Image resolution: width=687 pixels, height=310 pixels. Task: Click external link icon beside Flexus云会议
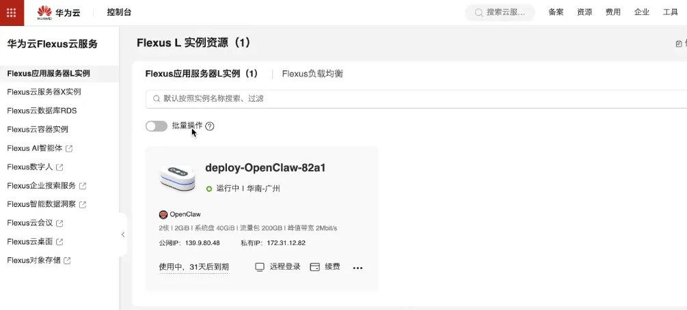click(59, 223)
